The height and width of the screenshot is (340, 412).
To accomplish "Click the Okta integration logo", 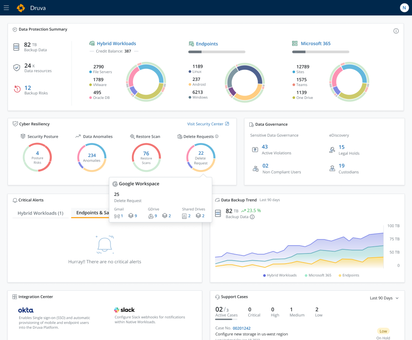I will [26, 310].
